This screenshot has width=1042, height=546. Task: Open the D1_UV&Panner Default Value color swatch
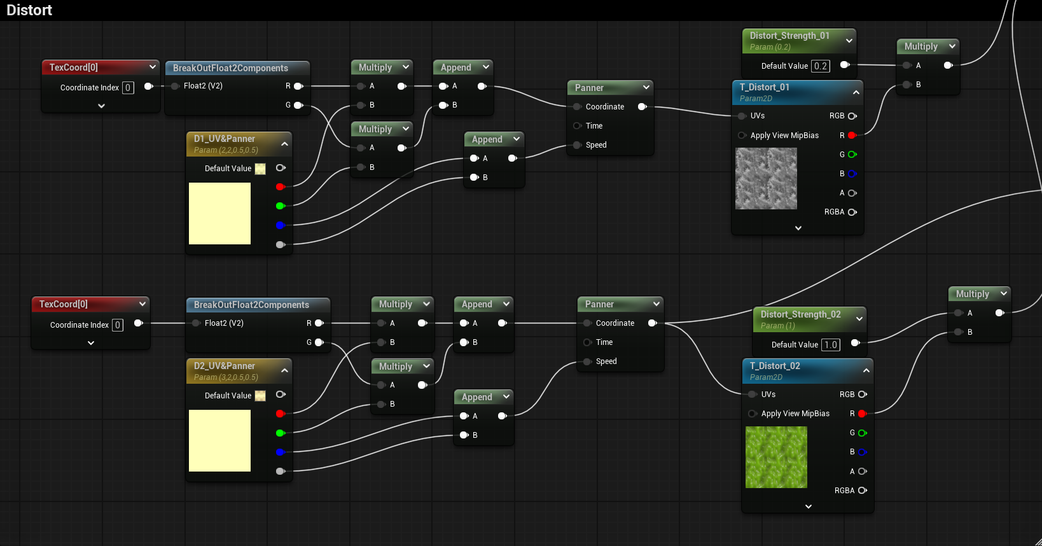260,169
